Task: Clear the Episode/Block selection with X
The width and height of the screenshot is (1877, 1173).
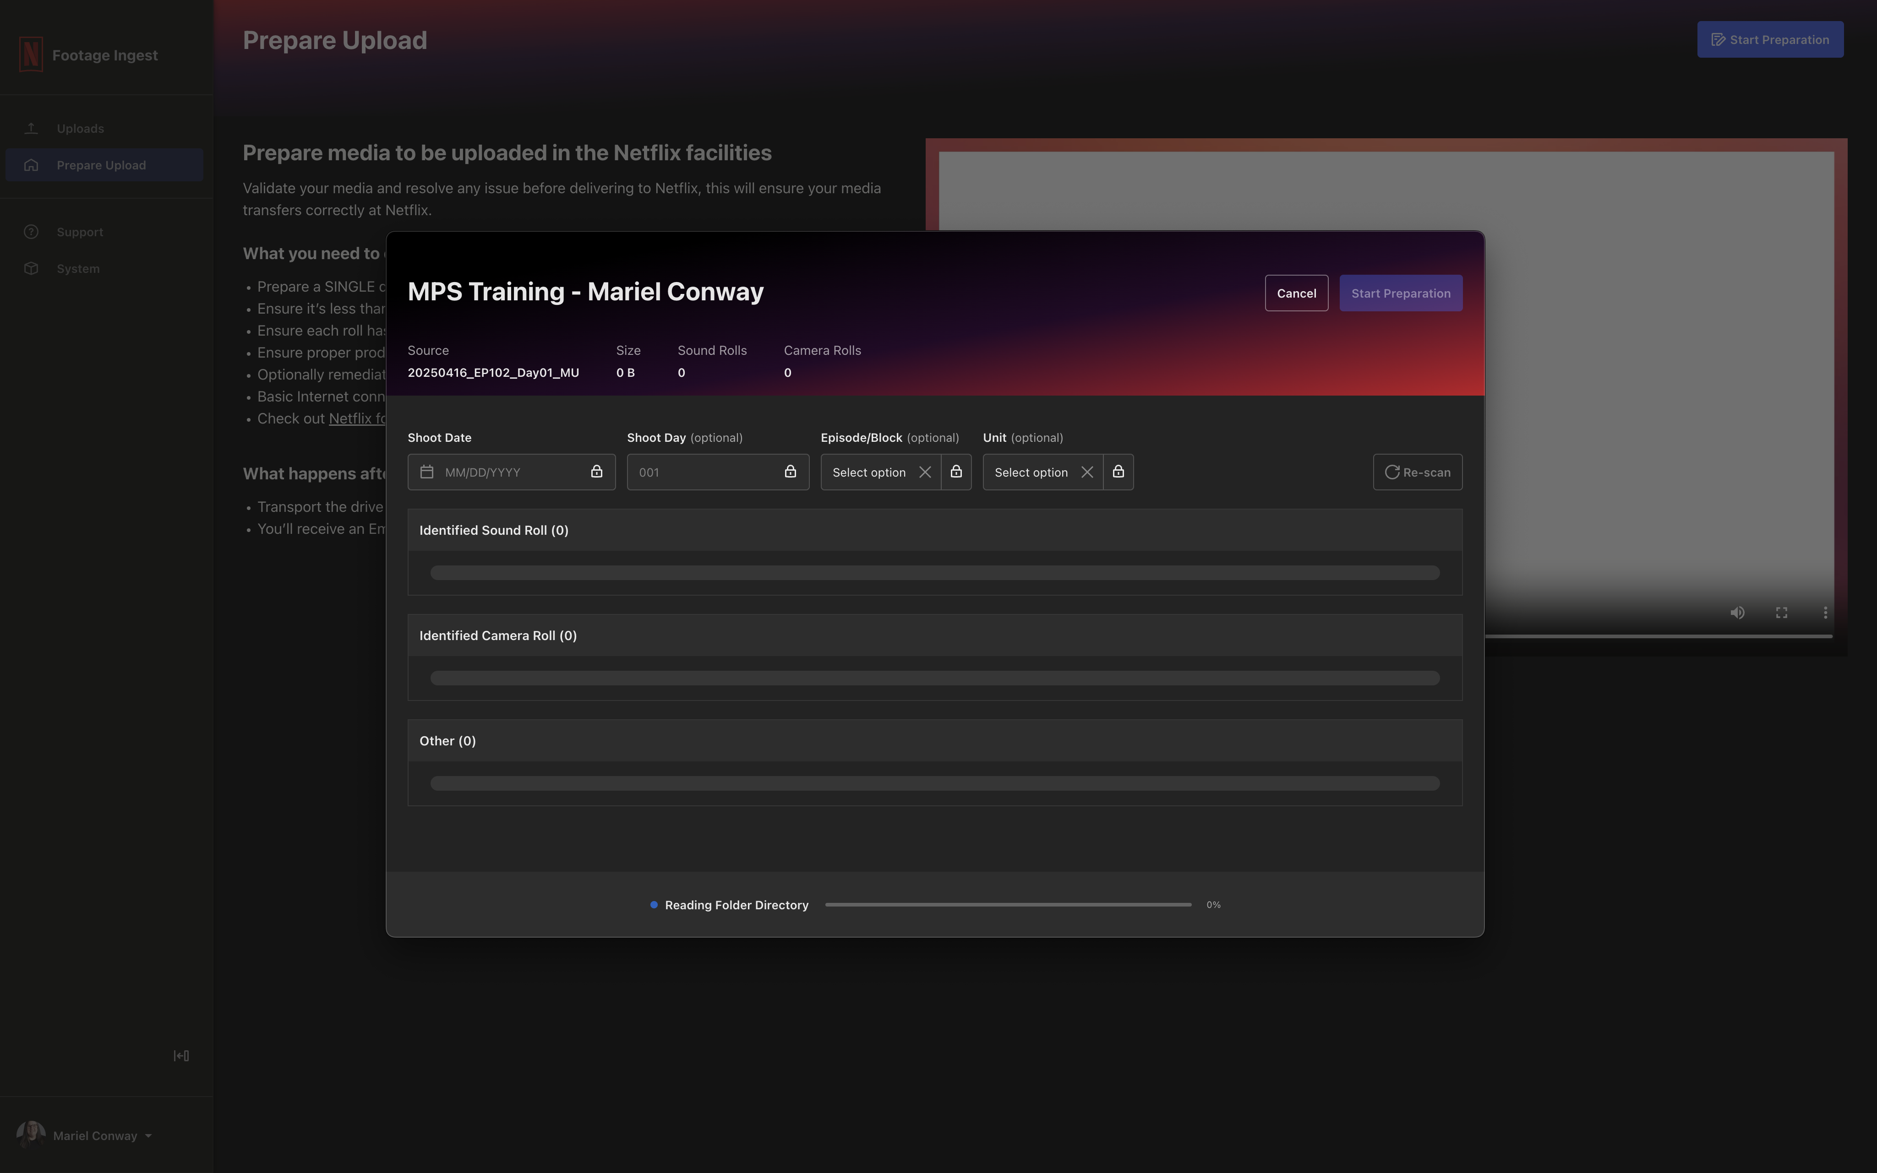Action: click(x=925, y=472)
